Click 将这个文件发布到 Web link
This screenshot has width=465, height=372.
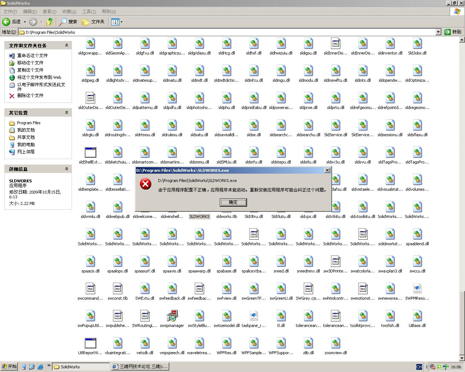pyautogui.click(x=39, y=77)
